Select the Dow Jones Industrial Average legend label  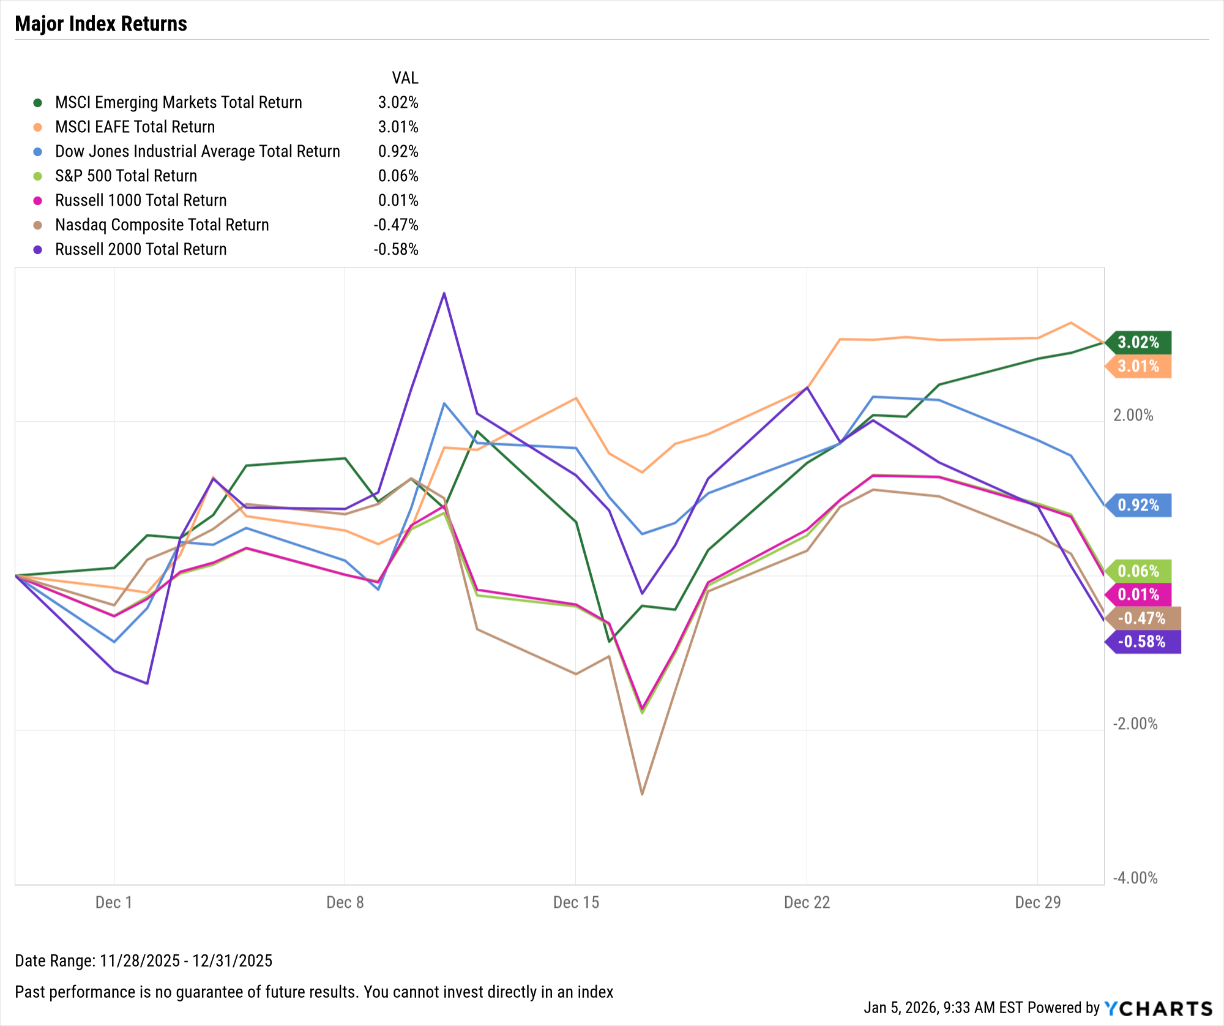(197, 151)
